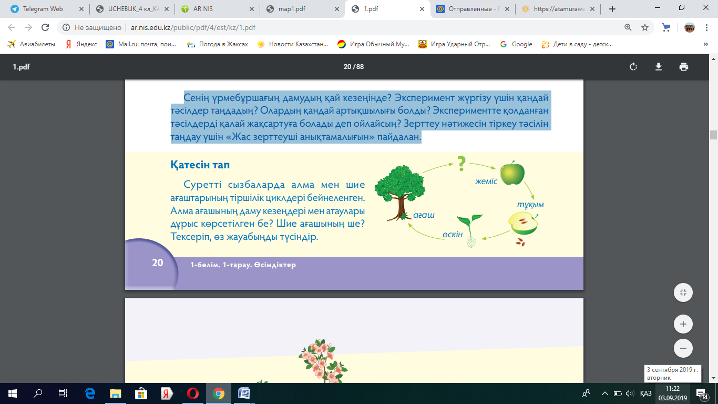The image size is (718, 404).
Task: Click the People icon in the taskbar
Action: (x=586, y=393)
